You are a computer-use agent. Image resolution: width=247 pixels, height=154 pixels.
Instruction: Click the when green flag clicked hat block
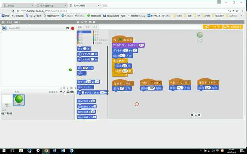[x=123, y=39]
